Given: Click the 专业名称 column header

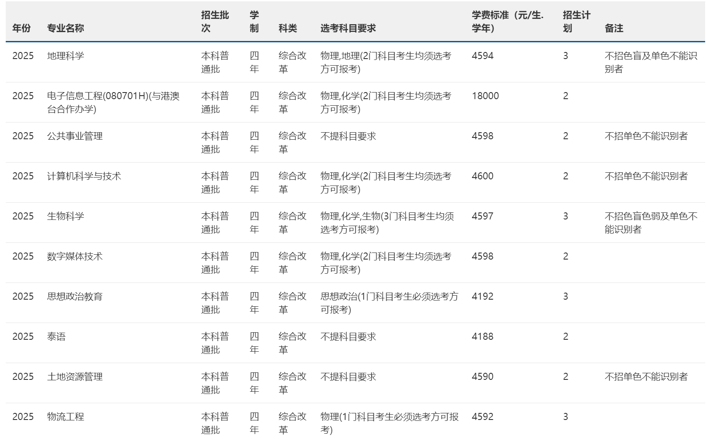Looking at the screenshot, I should (x=65, y=28).
